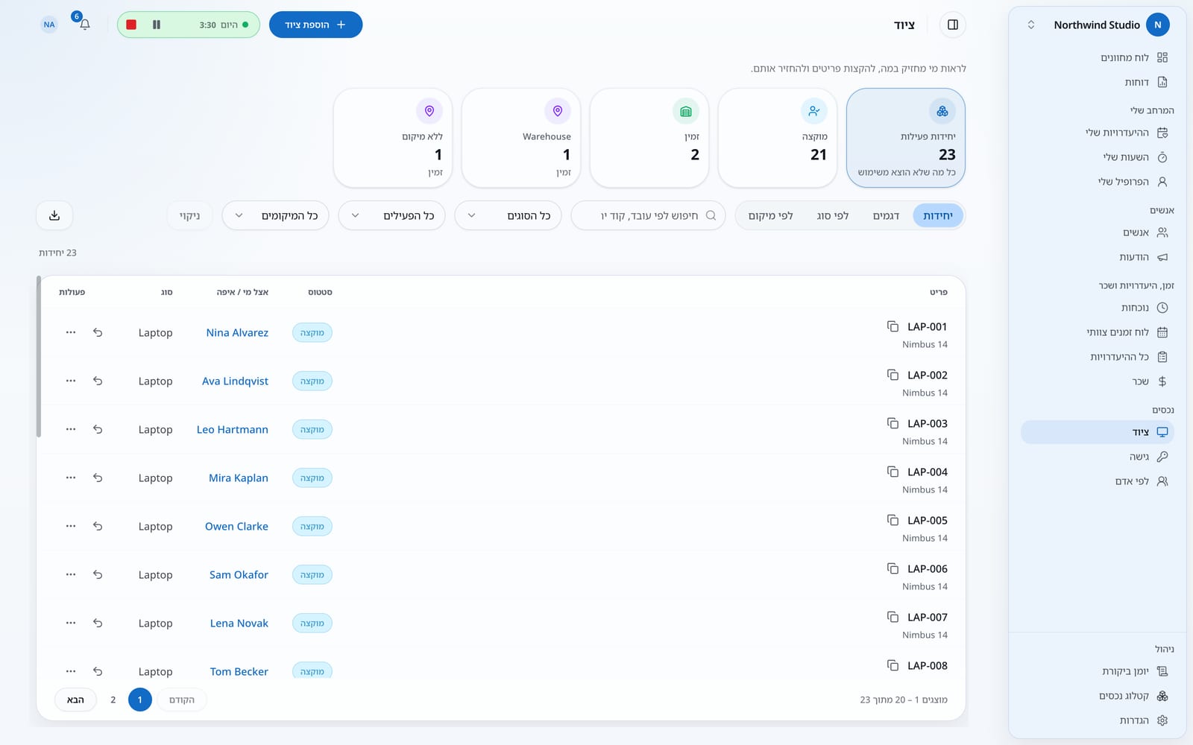Open the NA user avatar

tap(49, 25)
